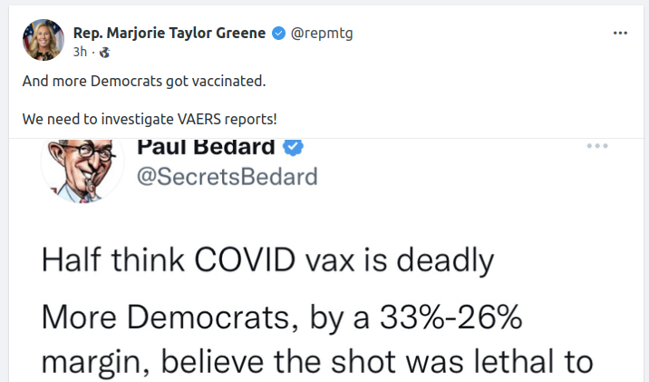Click the headline "Half think COVID vax is deadly"

pos(267,261)
